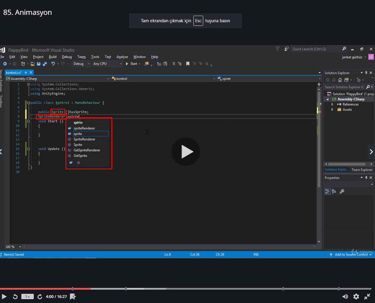Add a bookmark note at the current time
This screenshot has height=303, width=375.
(73, 296)
